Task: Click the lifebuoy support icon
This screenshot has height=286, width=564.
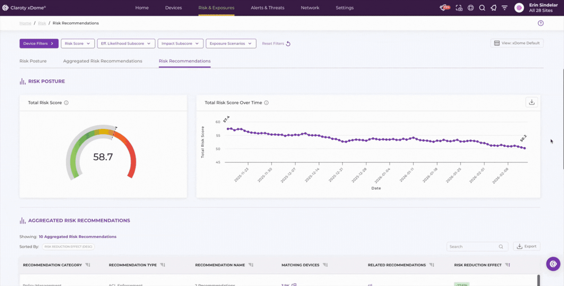Action: 470,8
